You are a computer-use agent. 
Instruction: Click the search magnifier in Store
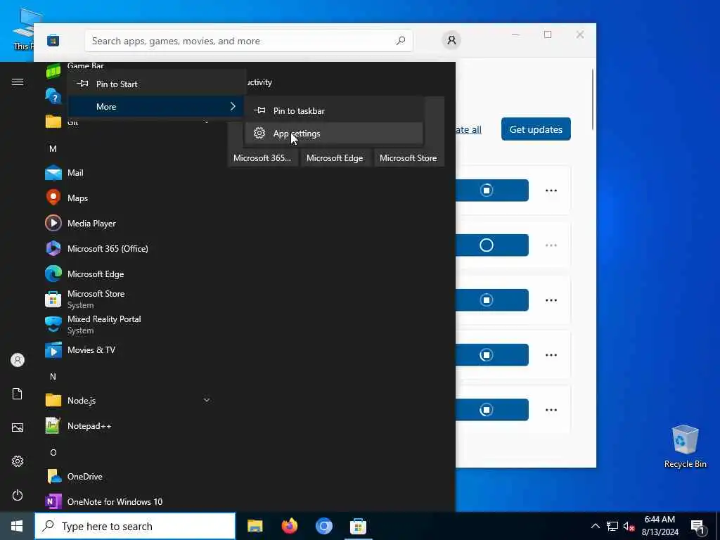(400, 40)
